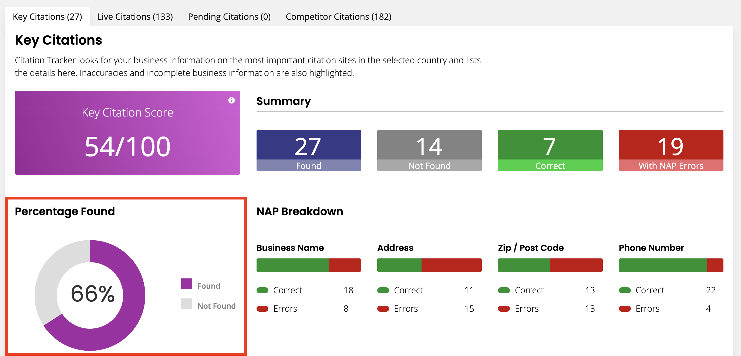
Task: Click the Address Errors count 15
Action: pyautogui.click(x=469, y=308)
